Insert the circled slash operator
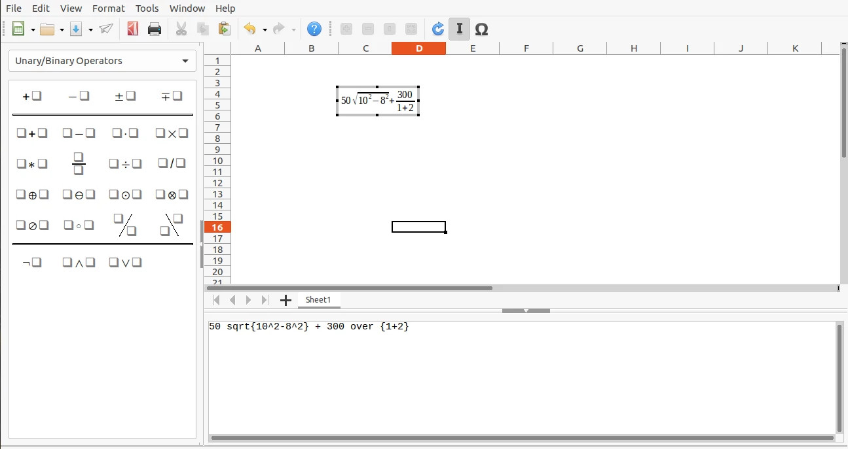The height and width of the screenshot is (449, 848). [32, 225]
